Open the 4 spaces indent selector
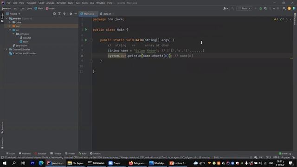Viewport: 297px width, 167px height. tap(286, 157)
